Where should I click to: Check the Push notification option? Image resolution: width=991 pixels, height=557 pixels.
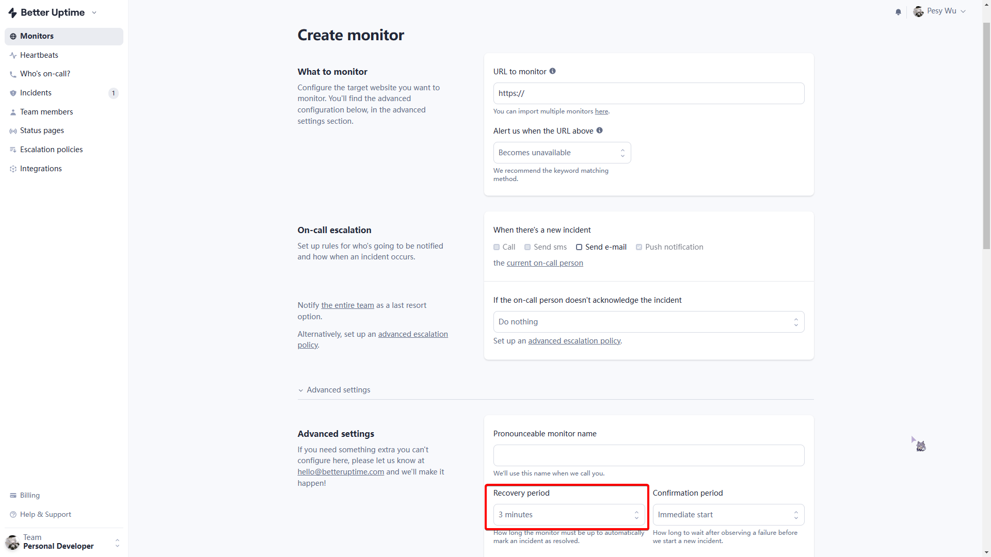639,247
